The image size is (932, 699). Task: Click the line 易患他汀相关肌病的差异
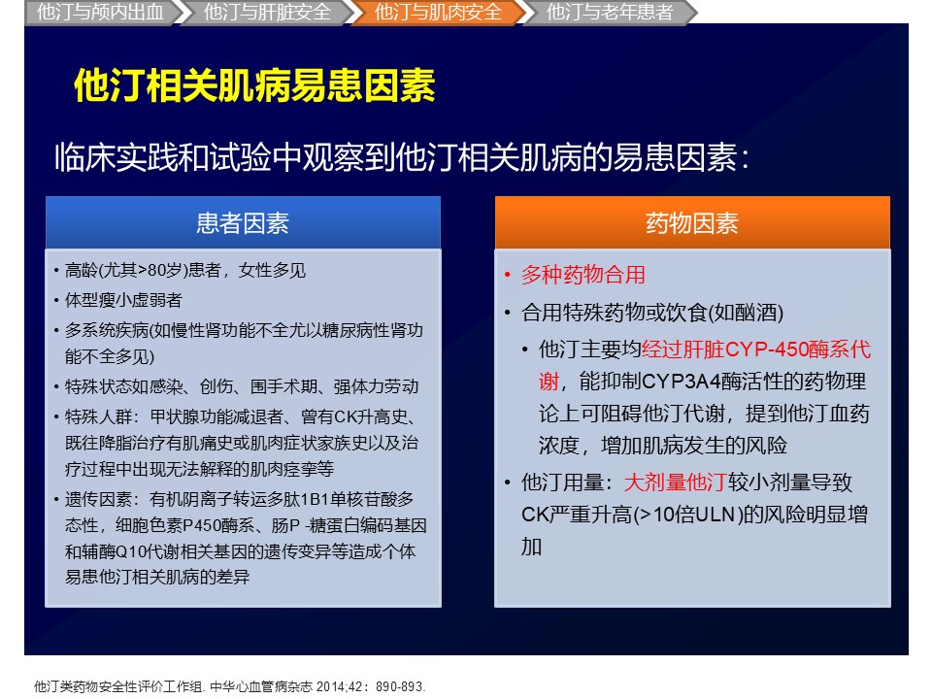click(157, 577)
